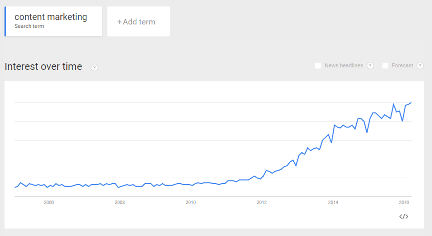Click the help icon beside Interest over time
The image size is (432, 236).
[x=95, y=67]
